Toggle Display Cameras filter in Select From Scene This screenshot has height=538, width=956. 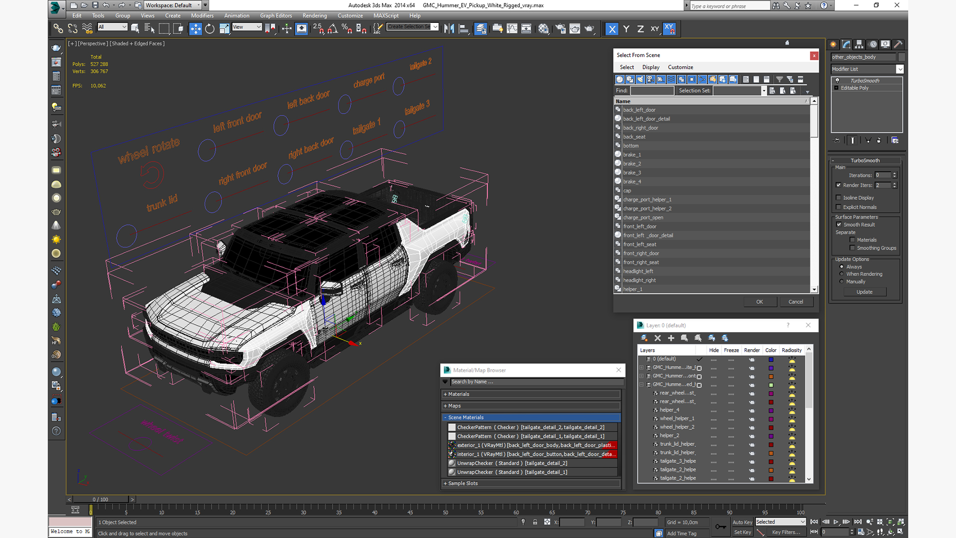pyautogui.click(x=650, y=80)
